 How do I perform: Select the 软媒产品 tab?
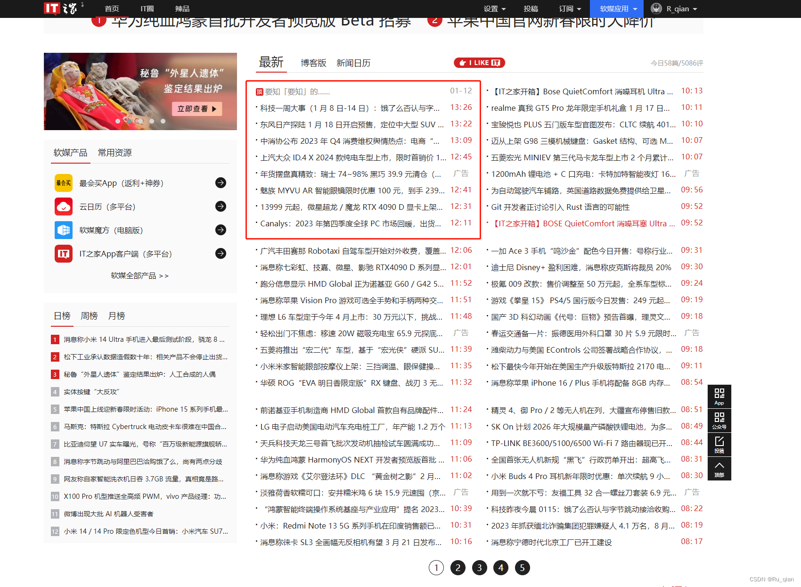pos(70,153)
